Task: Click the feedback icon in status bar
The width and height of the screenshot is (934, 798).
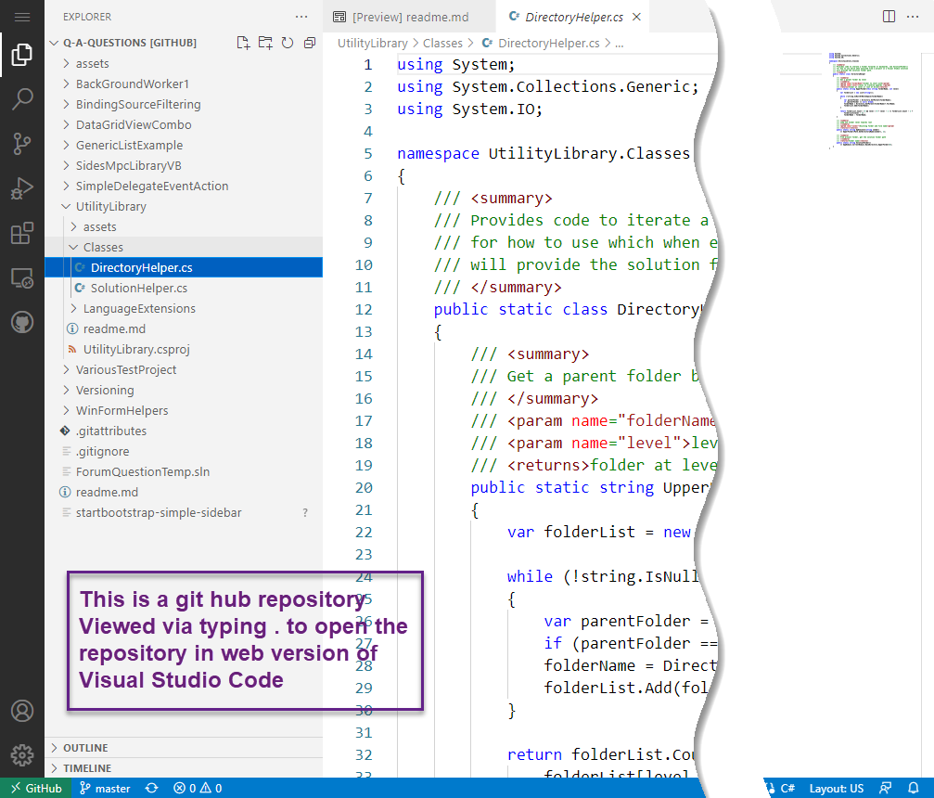Action: (x=886, y=788)
